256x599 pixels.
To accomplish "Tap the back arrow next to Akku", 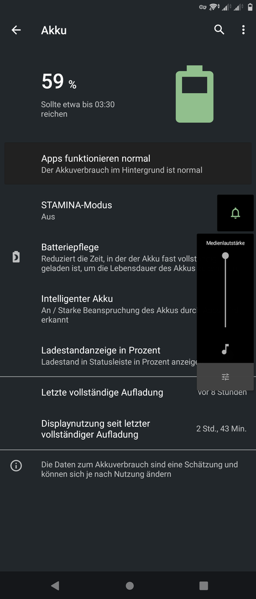I will point(16,30).
